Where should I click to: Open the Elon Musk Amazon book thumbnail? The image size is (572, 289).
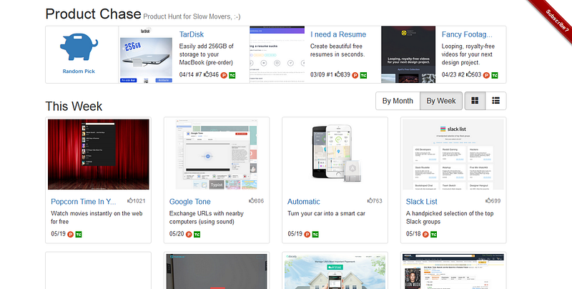(453, 272)
